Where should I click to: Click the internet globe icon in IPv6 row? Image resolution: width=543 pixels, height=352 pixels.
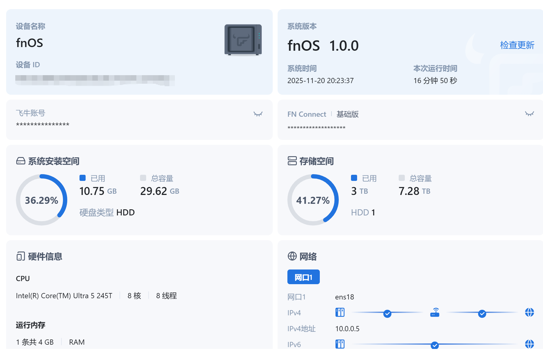coord(530,344)
